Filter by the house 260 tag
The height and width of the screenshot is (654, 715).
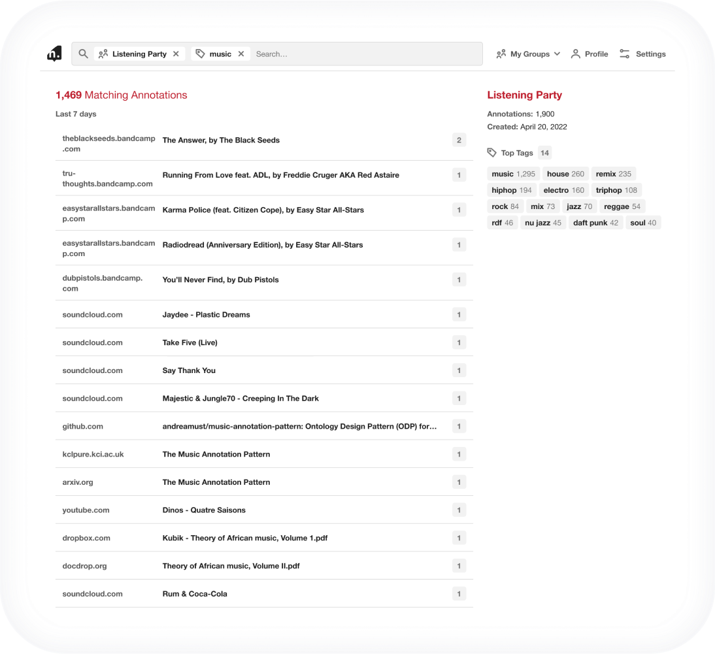click(565, 174)
